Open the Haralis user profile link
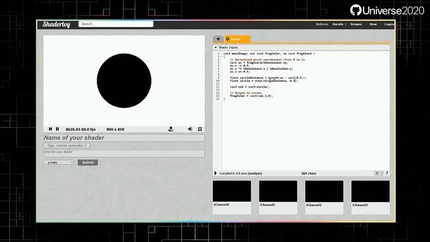Viewport: 430px width, 242px height. (337, 24)
